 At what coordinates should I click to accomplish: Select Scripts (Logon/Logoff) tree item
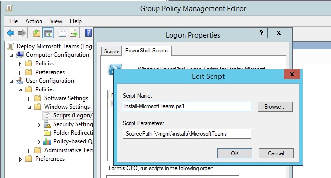pyautogui.click(x=73, y=115)
